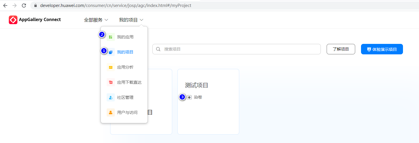Open the 测试项目 project card

coord(208,102)
